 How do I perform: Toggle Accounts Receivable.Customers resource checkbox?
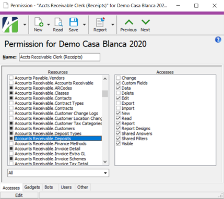(x=11, y=128)
